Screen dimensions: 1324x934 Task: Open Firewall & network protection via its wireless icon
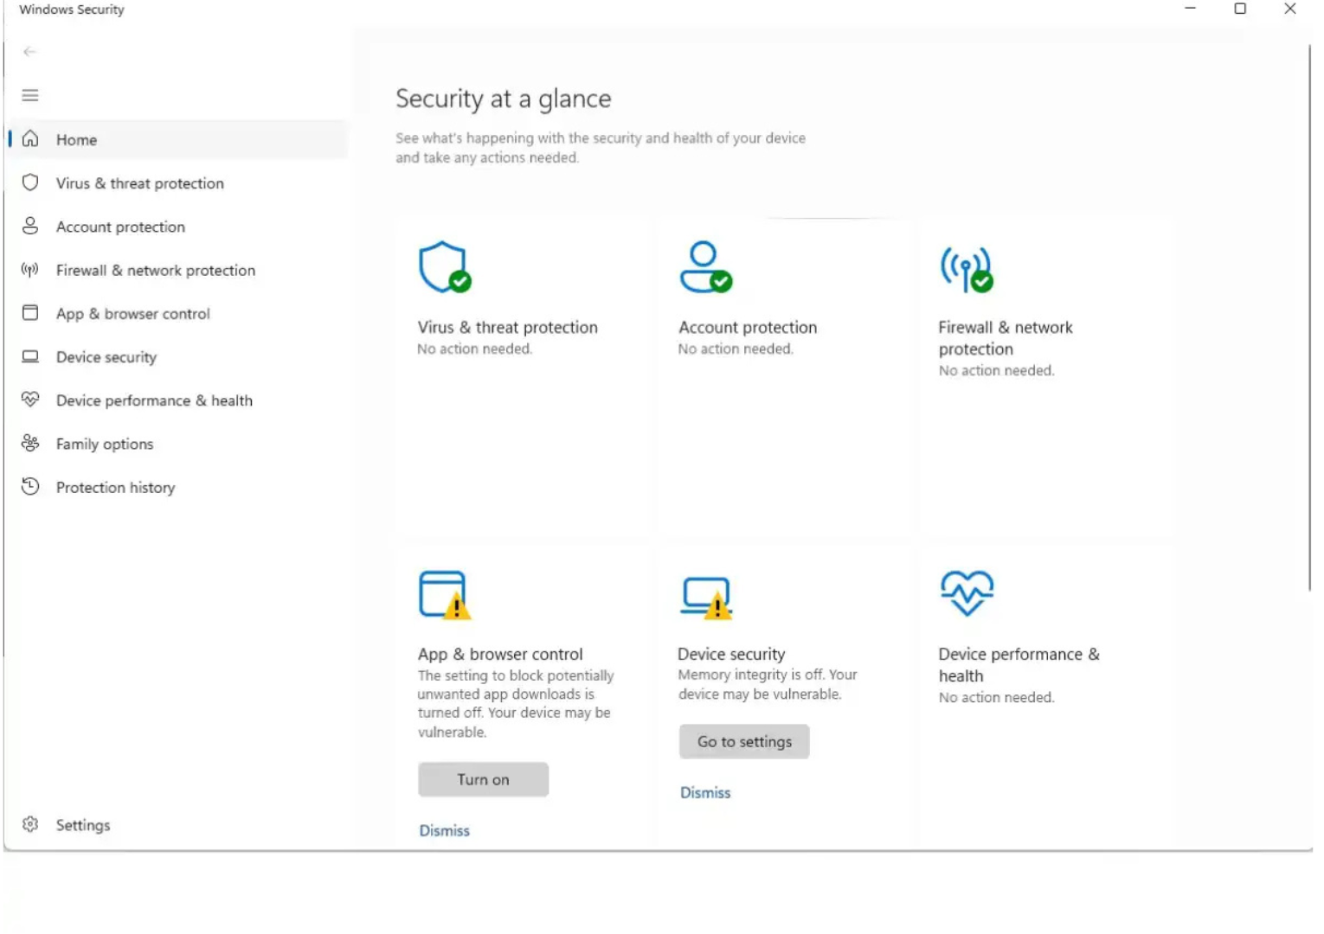(29, 270)
